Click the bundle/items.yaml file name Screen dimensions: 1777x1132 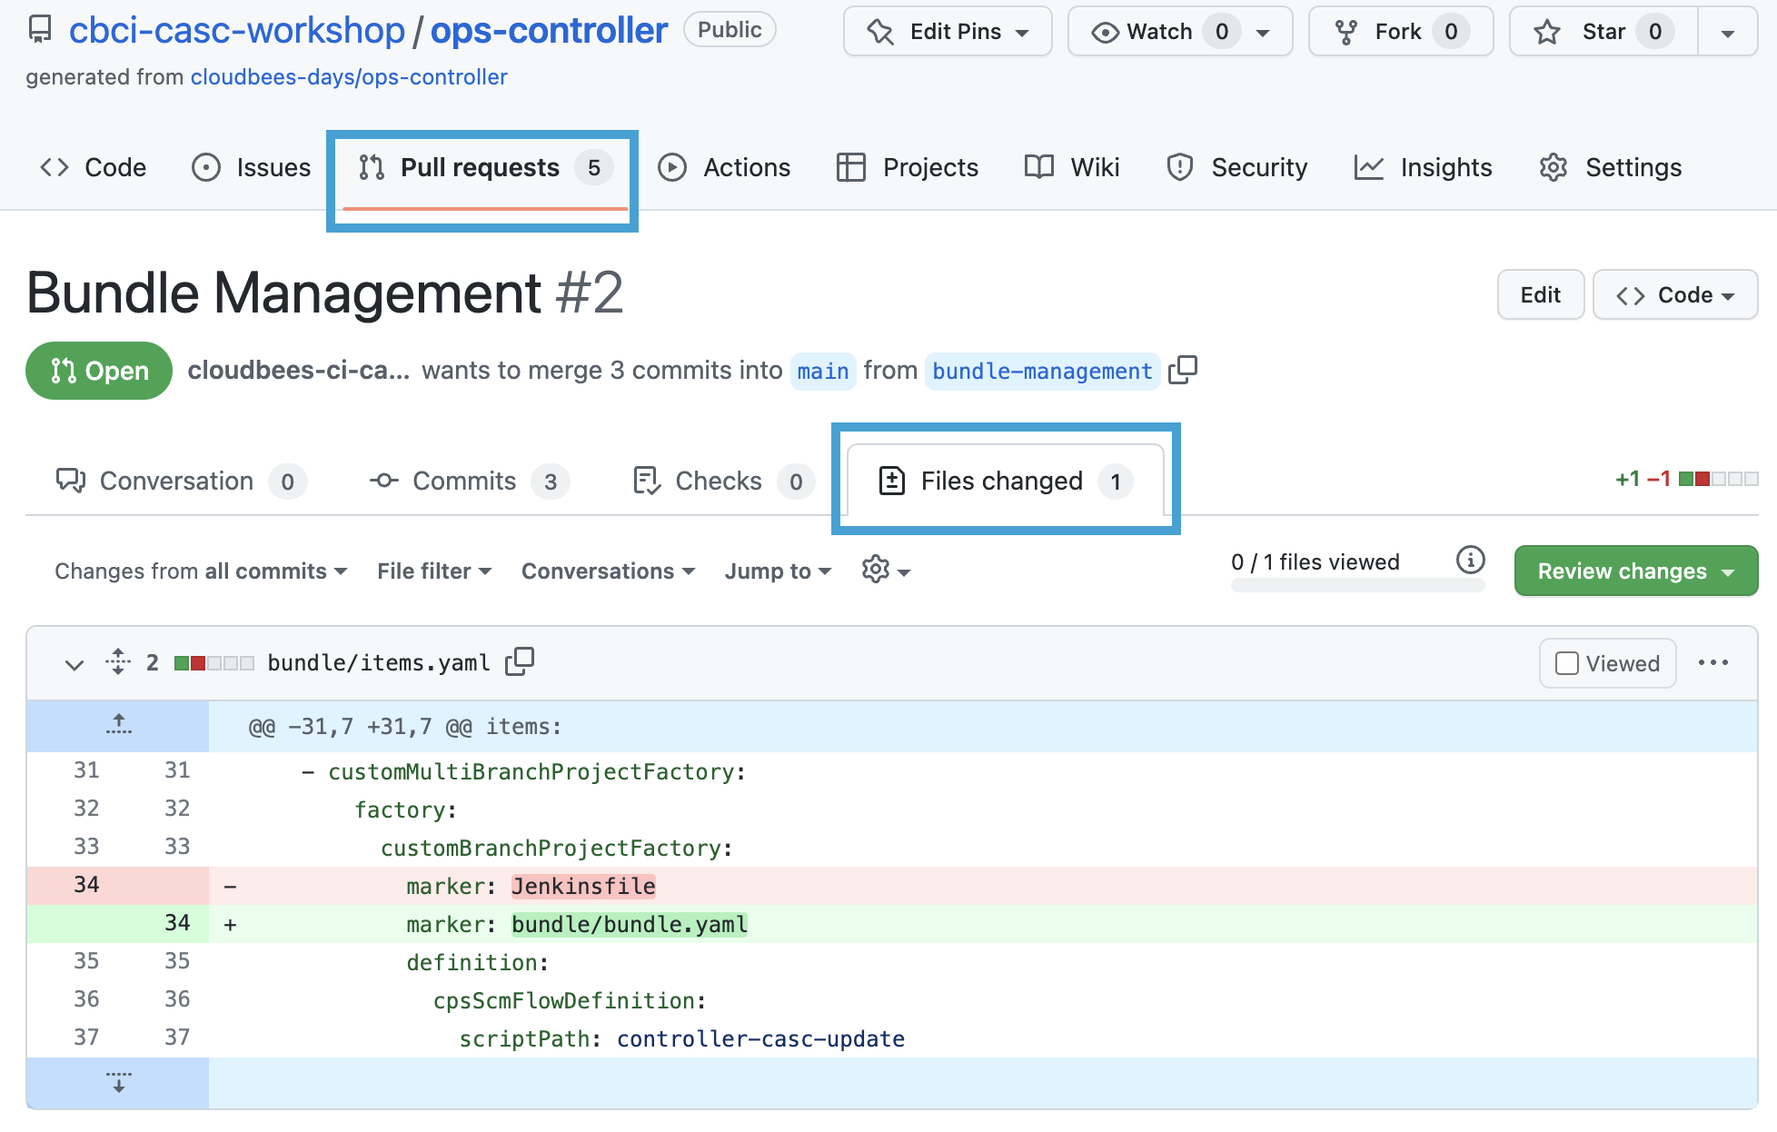coord(379,662)
